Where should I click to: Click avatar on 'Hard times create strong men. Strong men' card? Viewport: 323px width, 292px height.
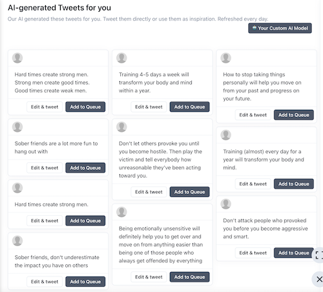[17, 58]
